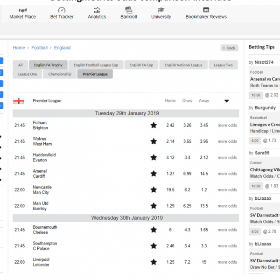The width and height of the screenshot is (280, 280).
Task: Open Arsenal vs Cardiff betting tip
Action: pos(265,79)
